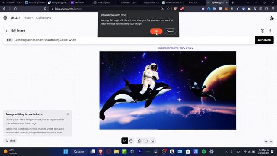The image size is (277, 156).
Task: Zoom out with the minus button
Action: 266,141
